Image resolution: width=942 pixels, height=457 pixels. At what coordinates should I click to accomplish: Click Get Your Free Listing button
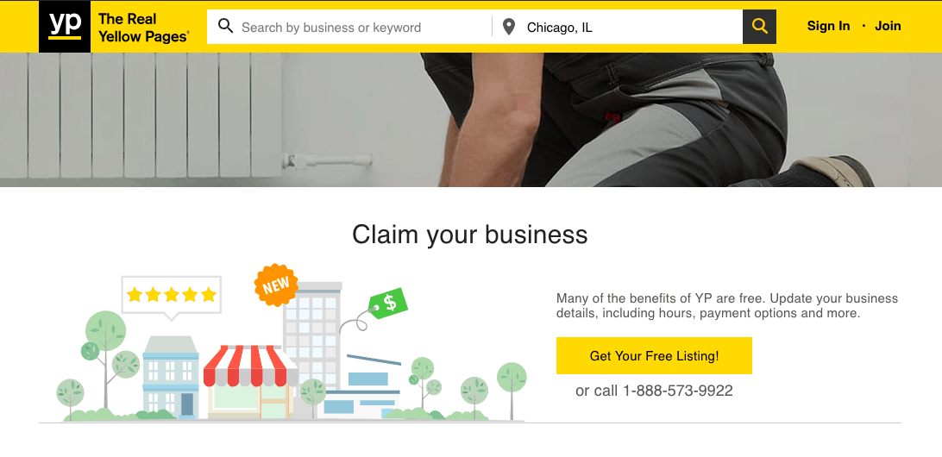click(x=654, y=355)
